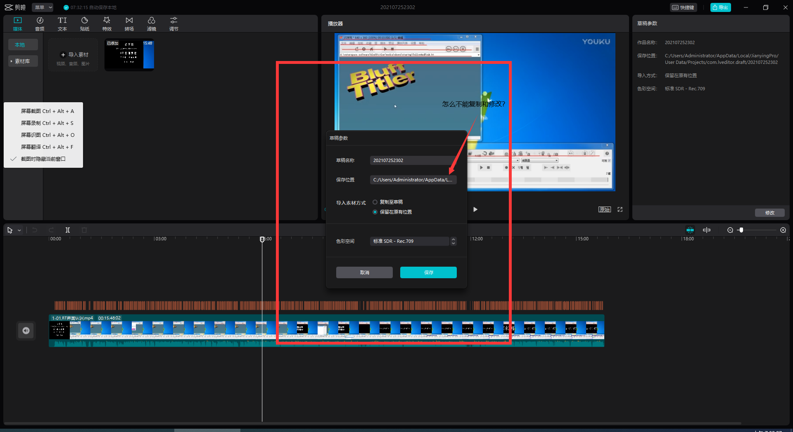Toggle preview axis alignment icon
Image resolution: width=793 pixels, height=432 pixels.
pyautogui.click(x=707, y=230)
